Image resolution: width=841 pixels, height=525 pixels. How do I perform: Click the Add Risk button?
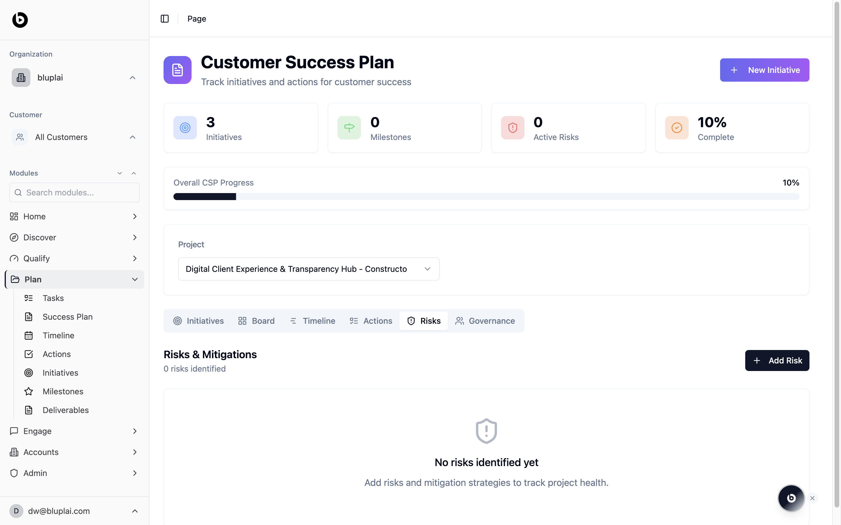point(777,360)
